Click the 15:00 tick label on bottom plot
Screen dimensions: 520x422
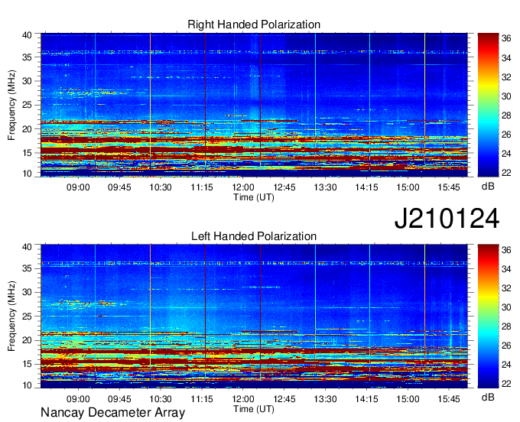(x=408, y=399)
